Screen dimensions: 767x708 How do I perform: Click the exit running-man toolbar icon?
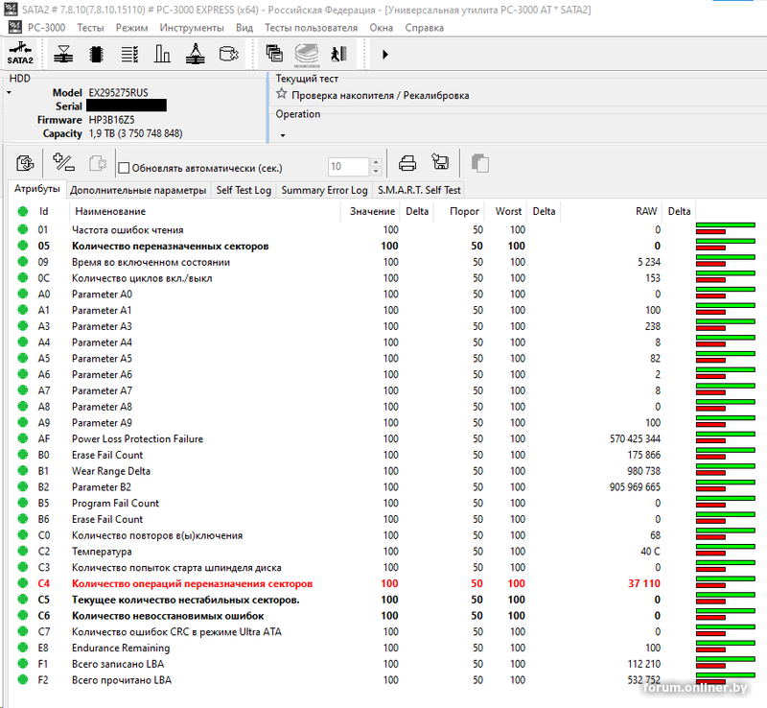[x=337, y=54]
